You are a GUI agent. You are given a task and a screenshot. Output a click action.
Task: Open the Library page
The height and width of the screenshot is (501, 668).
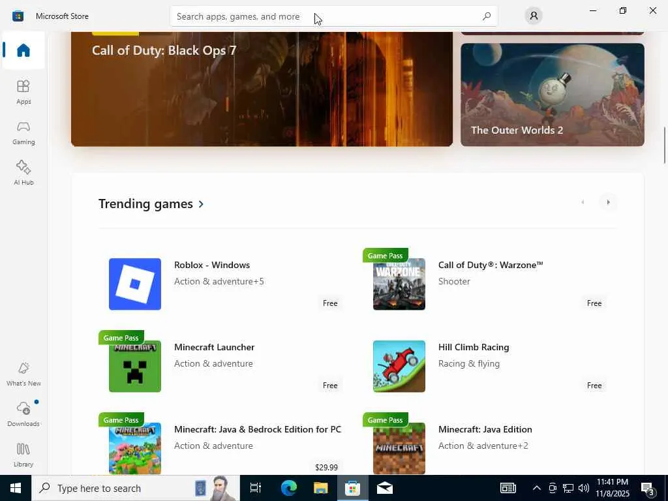tap(23, 455)
